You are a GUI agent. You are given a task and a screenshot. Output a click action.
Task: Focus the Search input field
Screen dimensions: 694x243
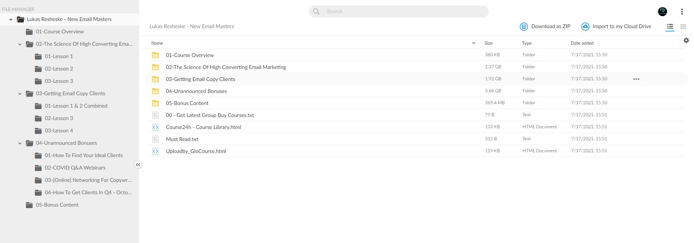[x=398, y=12]
